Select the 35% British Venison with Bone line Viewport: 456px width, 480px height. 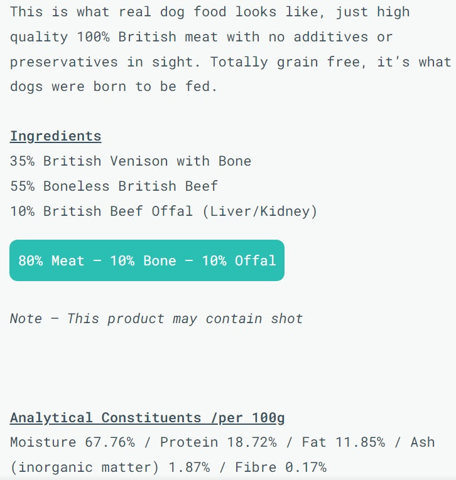[131, 161]
